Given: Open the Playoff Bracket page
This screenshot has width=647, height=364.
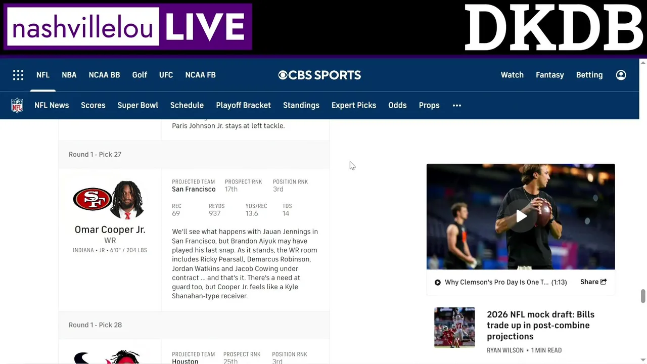Looking at the screenshot, I should click(244, 105).
